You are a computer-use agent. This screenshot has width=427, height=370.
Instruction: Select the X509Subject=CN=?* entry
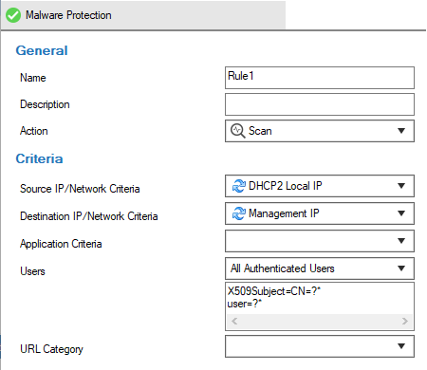click(x=274, y=291)
